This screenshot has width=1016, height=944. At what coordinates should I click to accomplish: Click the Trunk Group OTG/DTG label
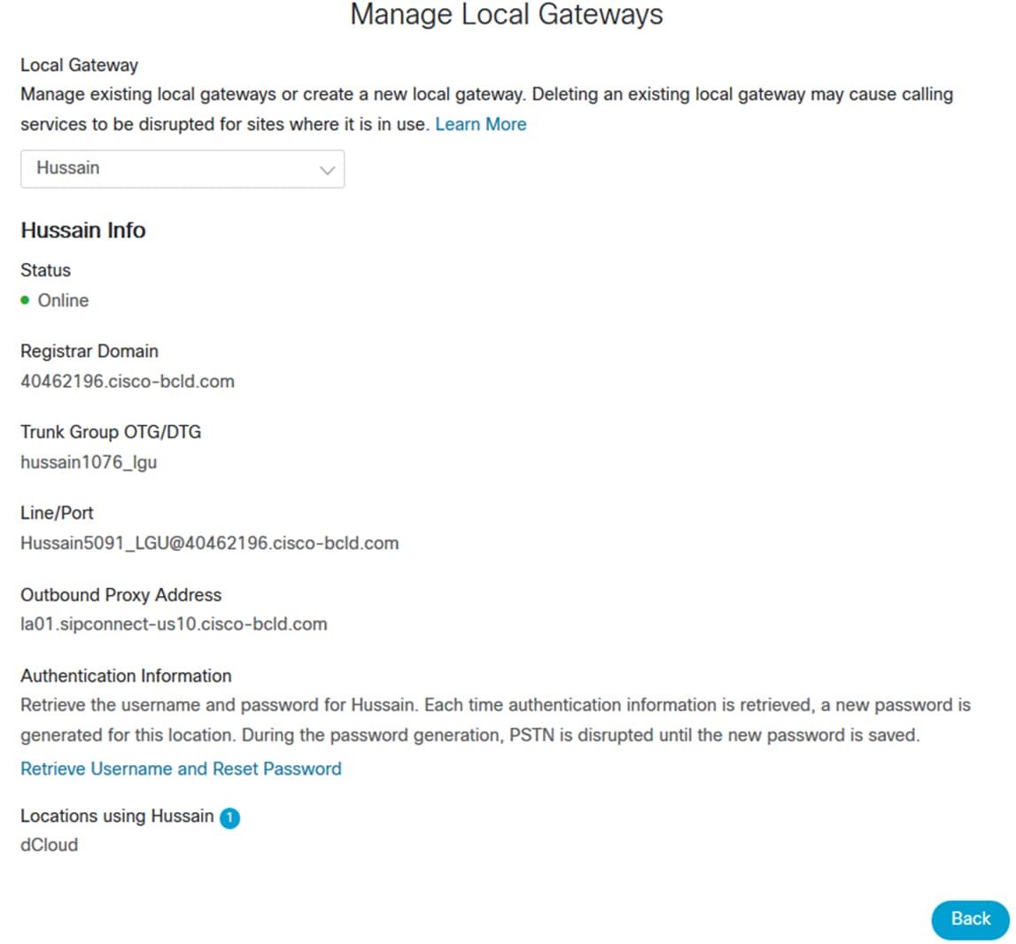(111, 432)
